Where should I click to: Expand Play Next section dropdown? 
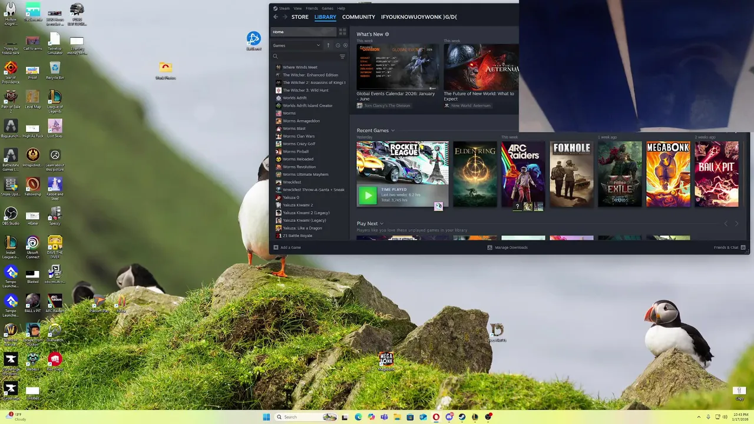(382, 224)
